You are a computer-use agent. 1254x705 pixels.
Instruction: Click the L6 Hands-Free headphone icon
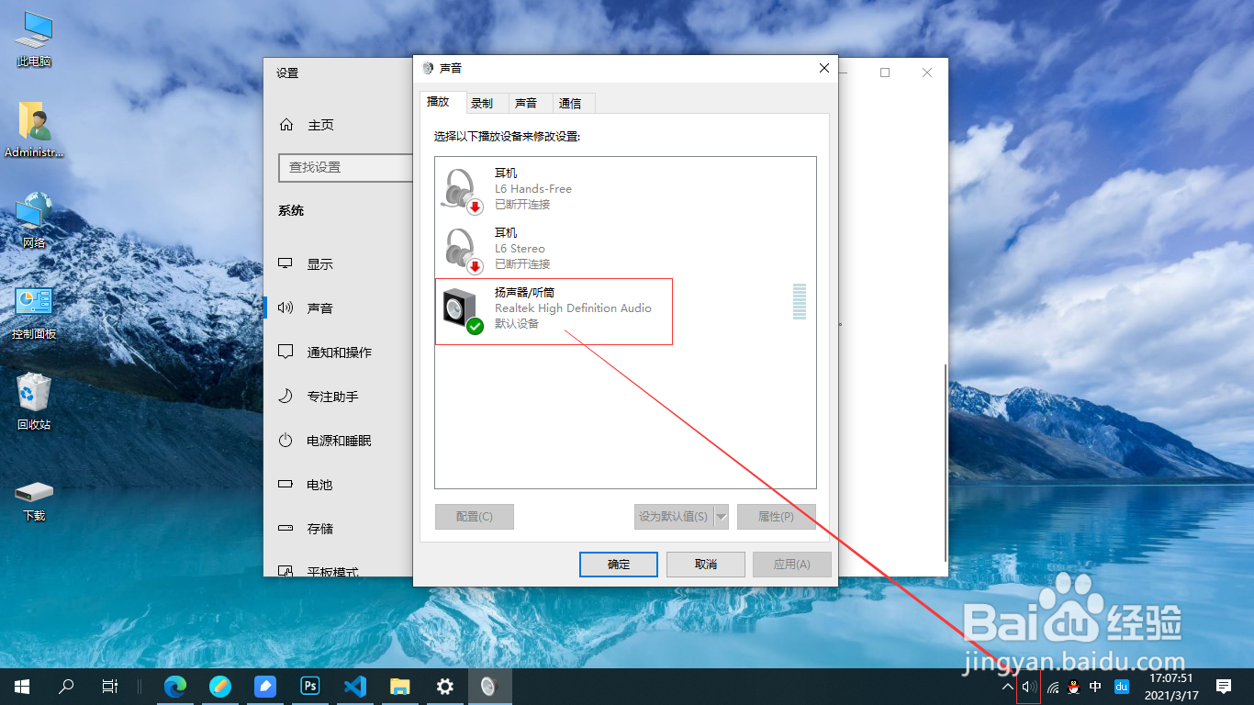(x=461, y=188)
